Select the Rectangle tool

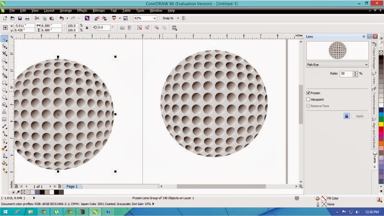click(4, 83)
